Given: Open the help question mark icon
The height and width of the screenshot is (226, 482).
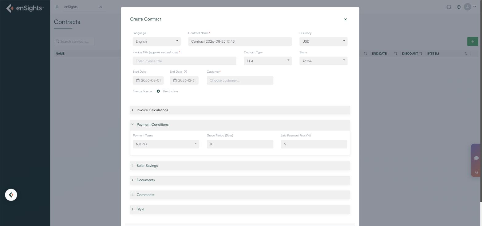Looking at the screenshot, I should pyautogui.click(x=459, y=7).
